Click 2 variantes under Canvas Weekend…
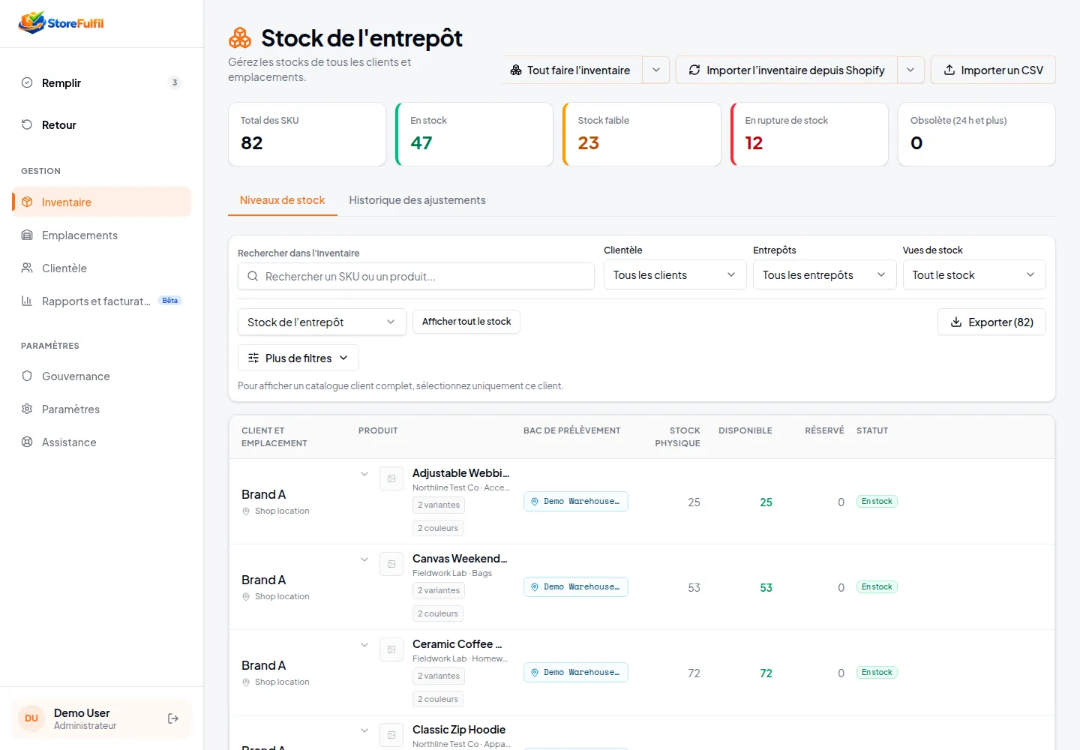This screenshot has width=1080, height=750. pos(439,590)
